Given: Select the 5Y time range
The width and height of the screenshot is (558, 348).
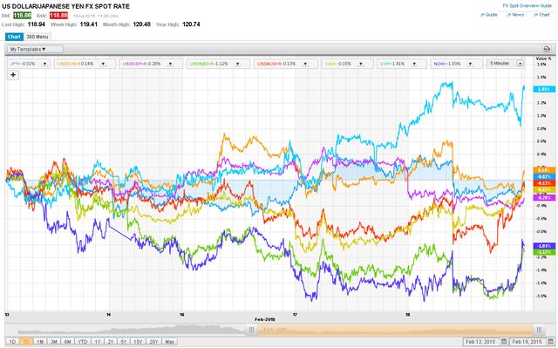Looking at the screenshot, I should (x=124, y=342).
